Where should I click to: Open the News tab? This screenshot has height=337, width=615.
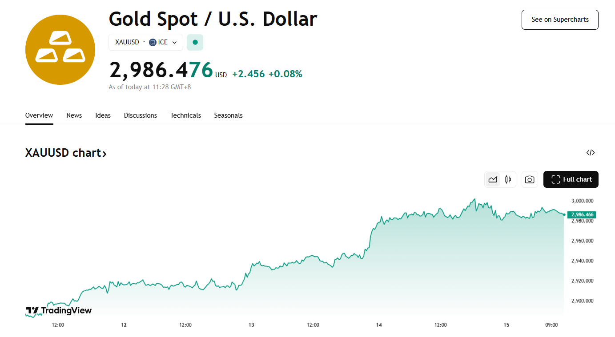click(x=74, y=115)
